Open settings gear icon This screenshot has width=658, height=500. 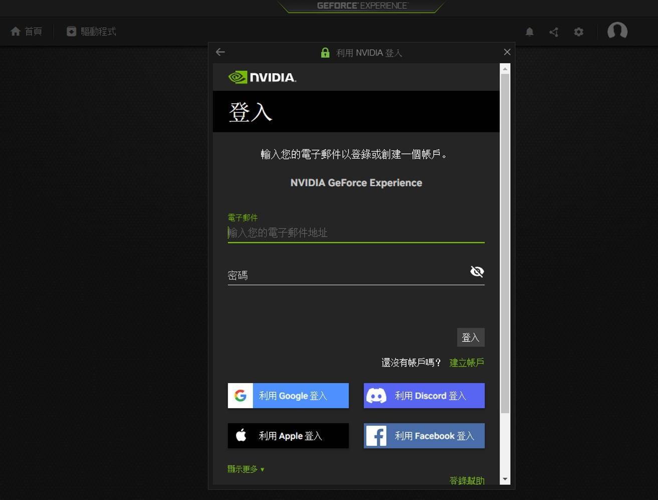tap(578, 32)
